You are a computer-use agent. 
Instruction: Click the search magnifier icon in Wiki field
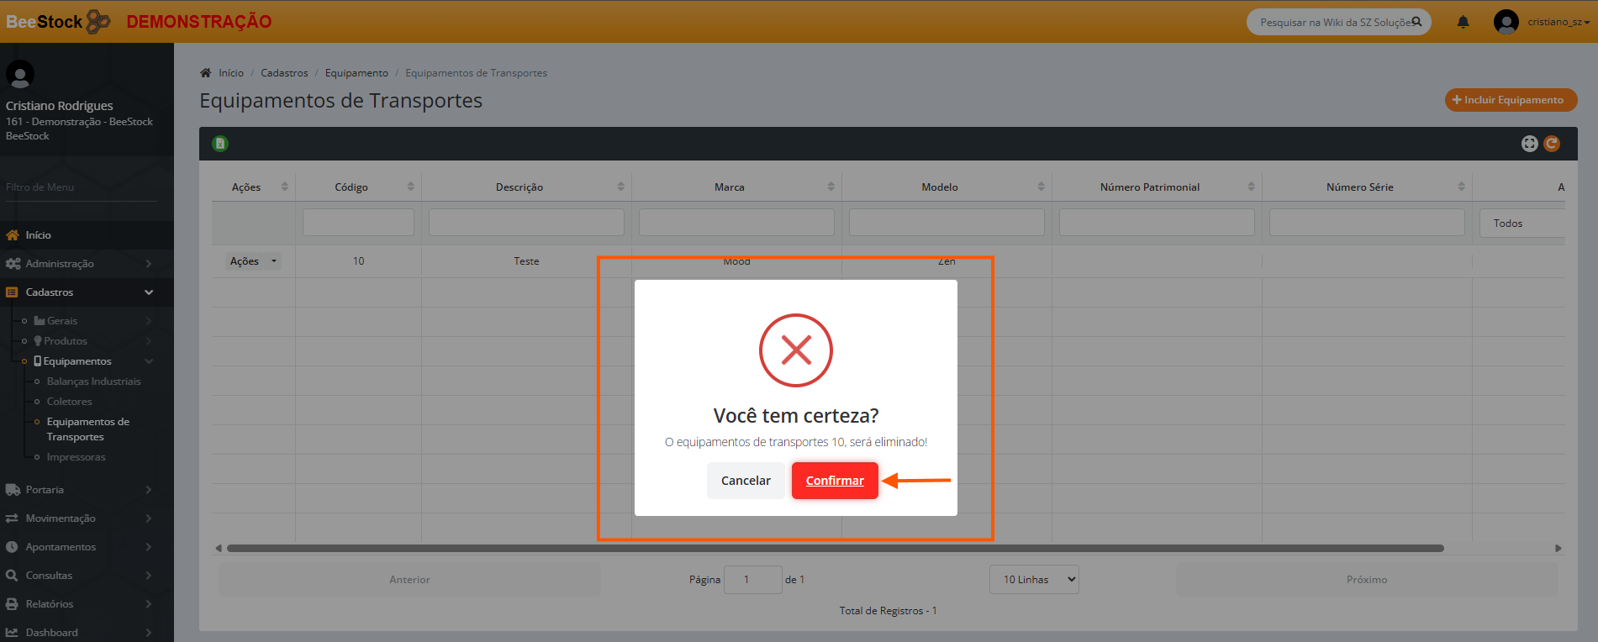click(1416, 22)
